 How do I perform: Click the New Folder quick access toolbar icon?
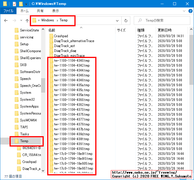[x=21, y=4]
